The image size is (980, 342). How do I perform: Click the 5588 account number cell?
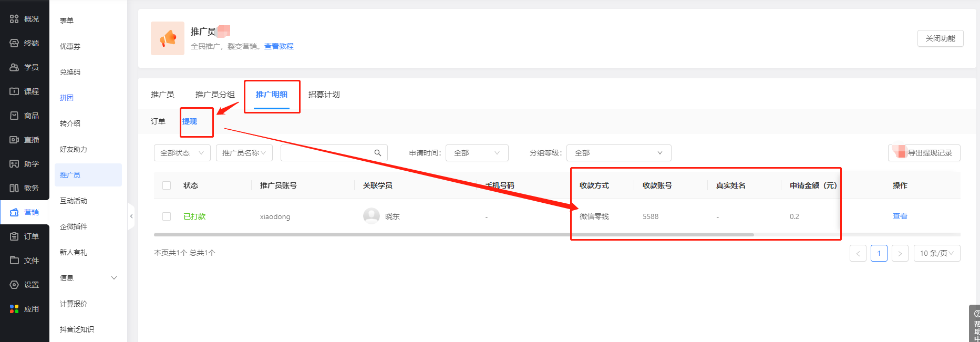coord(651,216)
